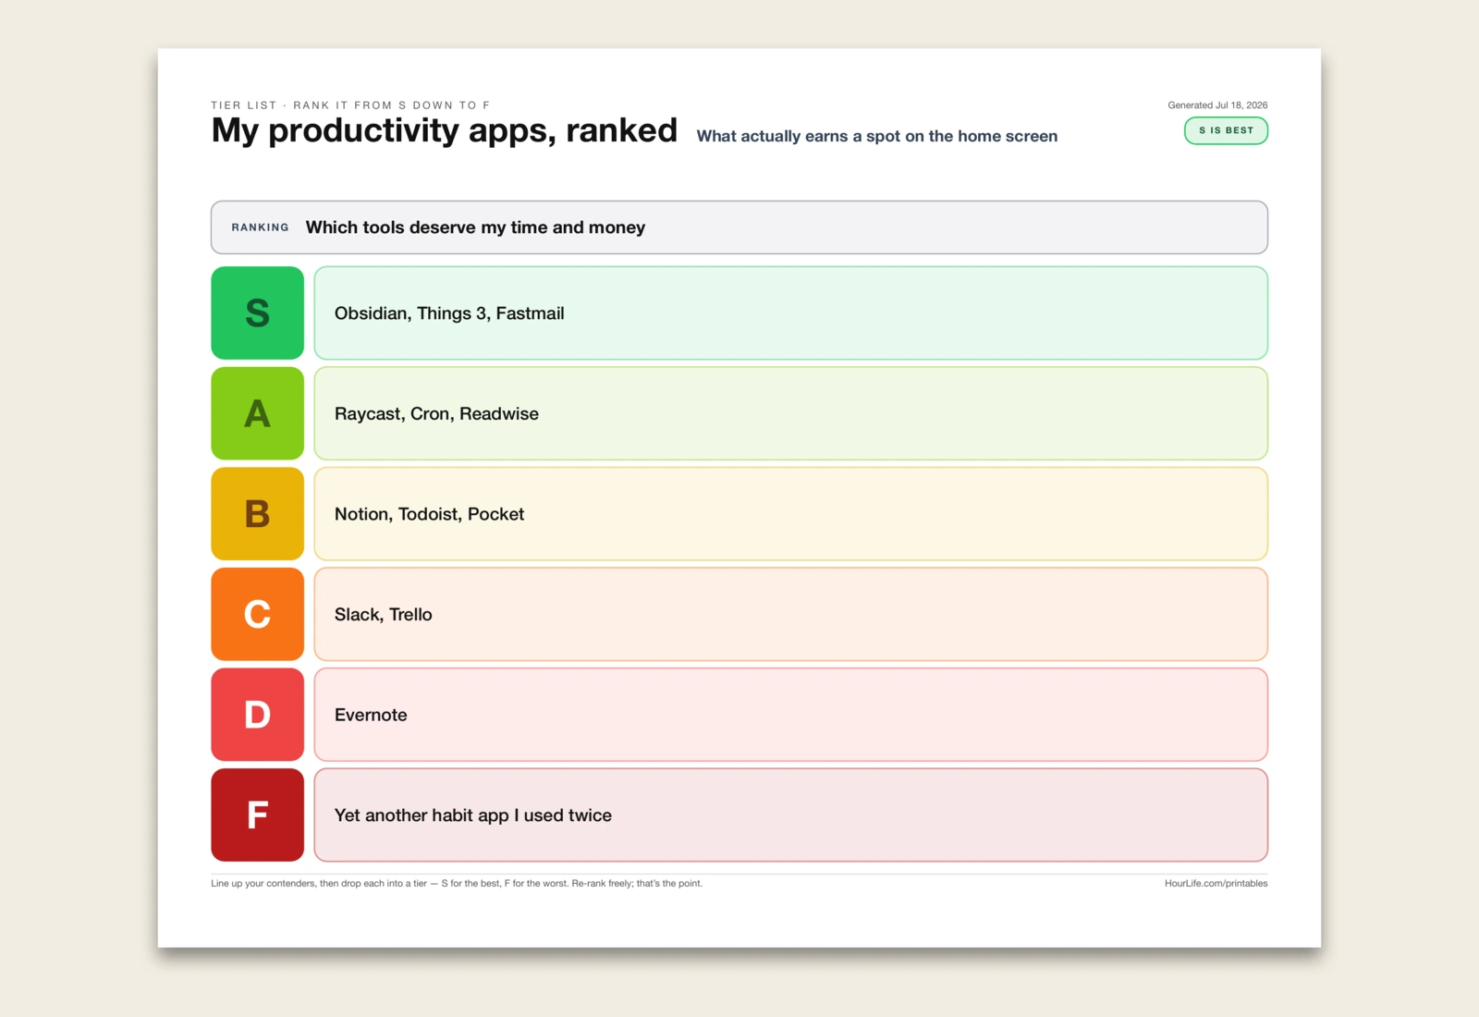
Task: Select the orange C tier badge
Action: pyautogui.click(x=257, y=614)
